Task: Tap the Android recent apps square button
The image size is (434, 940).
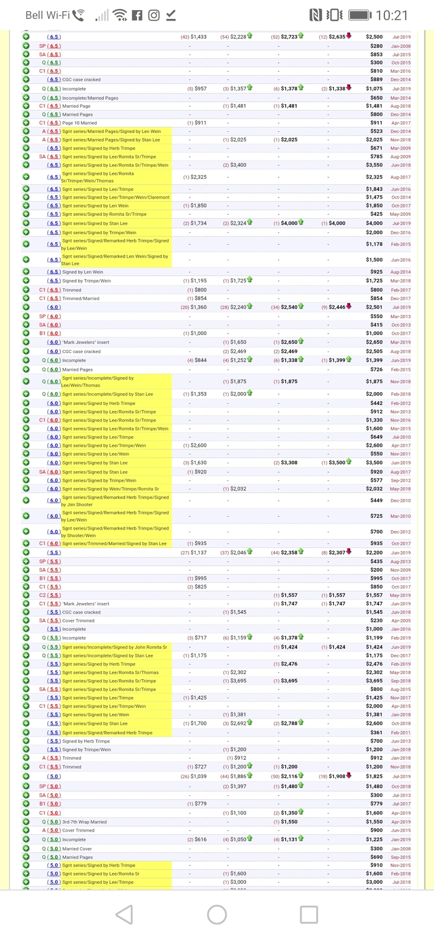Action: point(309,914)
